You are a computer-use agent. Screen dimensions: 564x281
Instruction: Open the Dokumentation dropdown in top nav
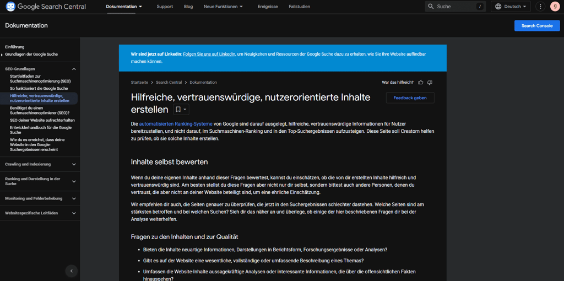[124, 7]
